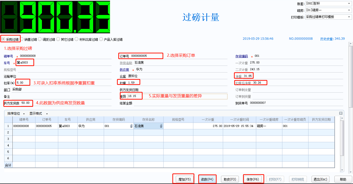Click the 取皮(F3) button
Screen dimensions: 353x184
(230, 179)
